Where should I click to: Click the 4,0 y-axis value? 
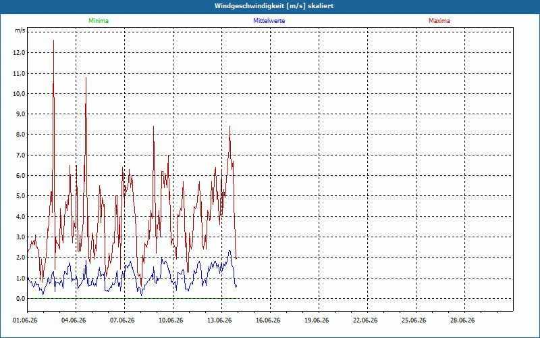(x=21, y=216)
